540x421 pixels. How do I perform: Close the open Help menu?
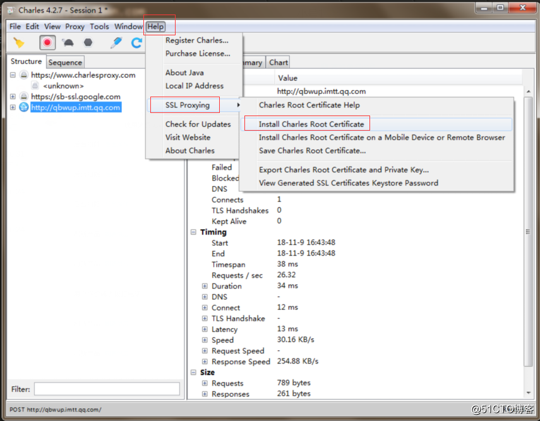[x=155, y=27]
